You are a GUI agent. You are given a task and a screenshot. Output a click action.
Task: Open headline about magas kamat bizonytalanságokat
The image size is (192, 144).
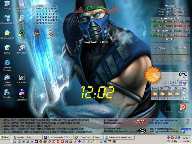(x=47, y=132)
